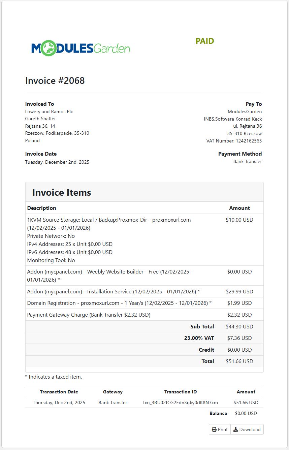Click the Print button to print invoice

click(x=219, y=429)
